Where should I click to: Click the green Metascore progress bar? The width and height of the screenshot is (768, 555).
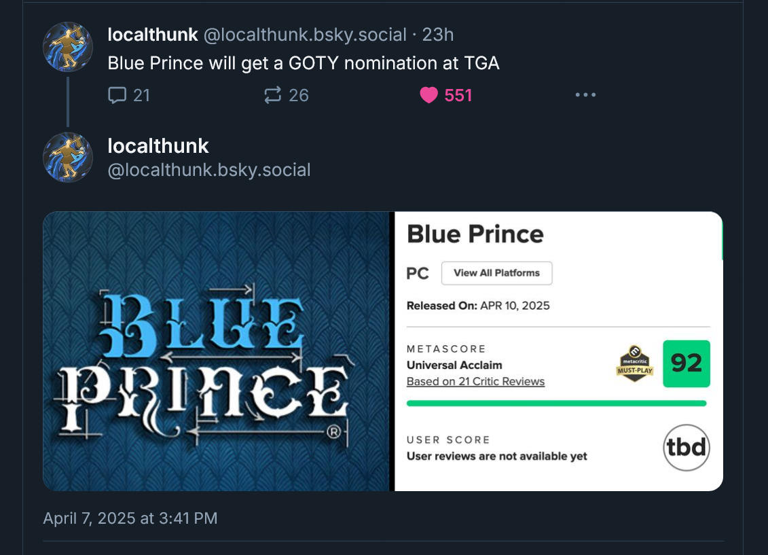pos(556,404)
